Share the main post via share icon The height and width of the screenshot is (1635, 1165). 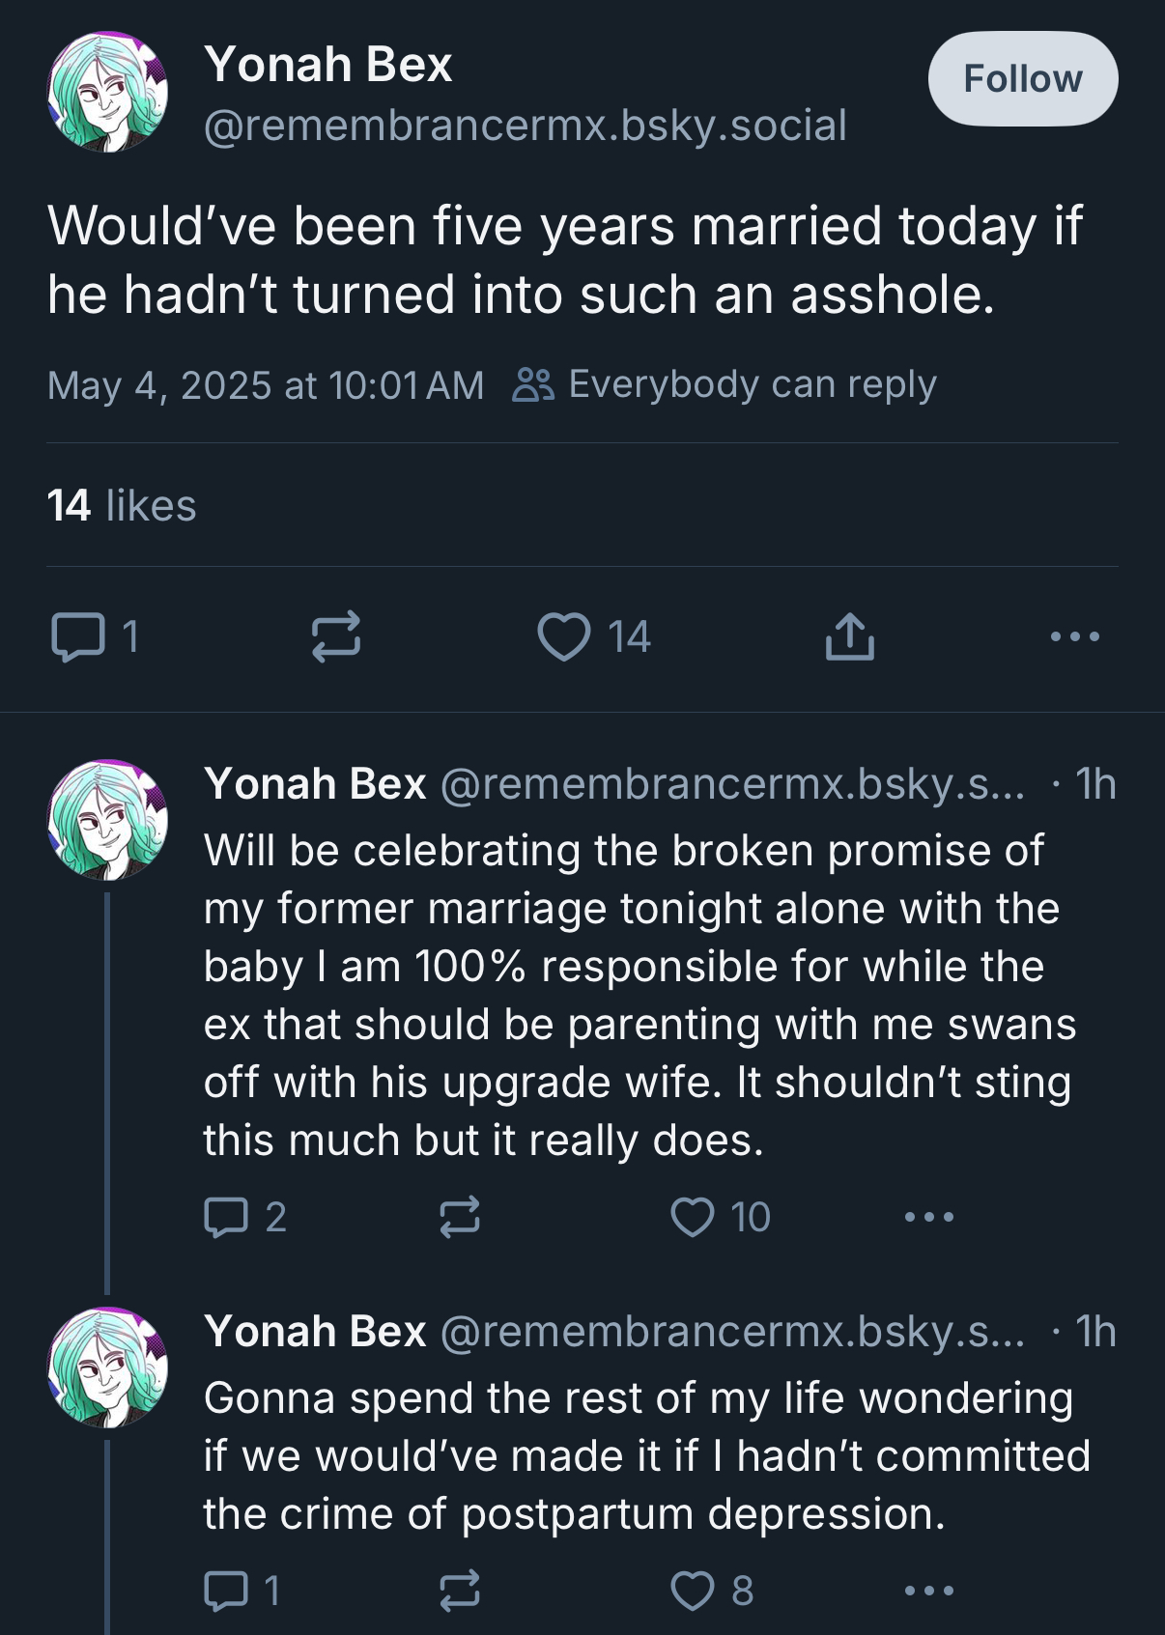[850, 636]
